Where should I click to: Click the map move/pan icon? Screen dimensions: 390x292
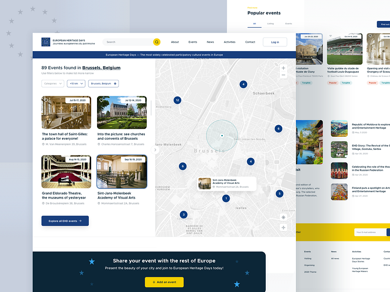click(x=283, y=227)
